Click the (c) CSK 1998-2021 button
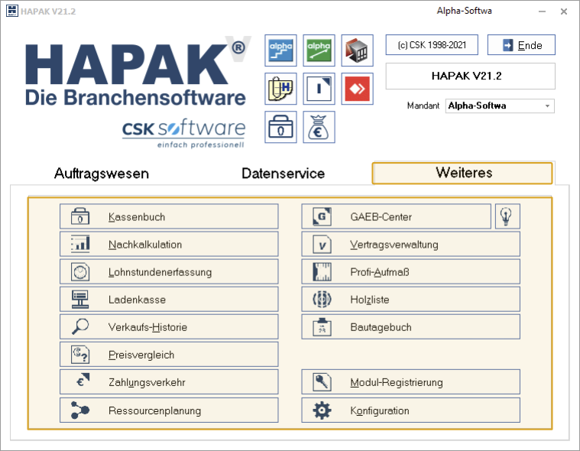The image size is (580, 451). pyautogui.click(x=432, y=45)
